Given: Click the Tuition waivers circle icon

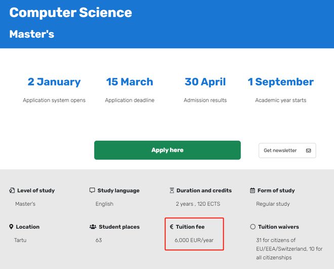Looking at the screenshot, I should (x=253, y=227).
